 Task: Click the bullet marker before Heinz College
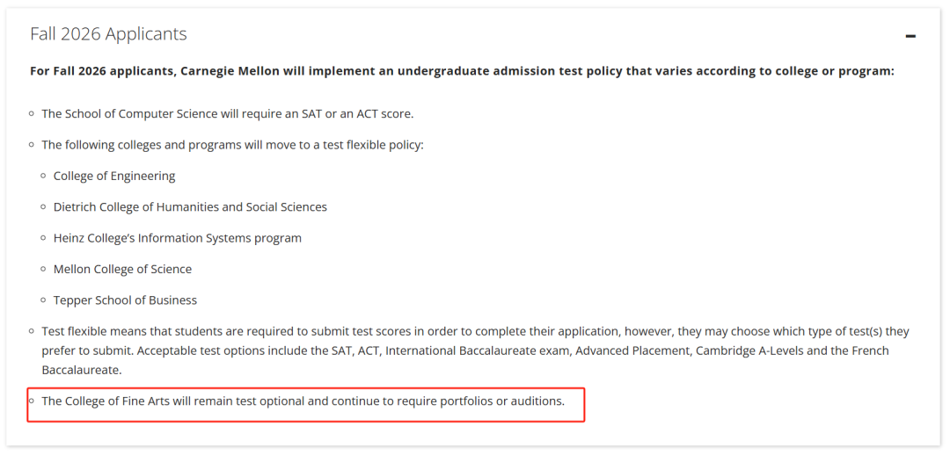pos(44,238)
